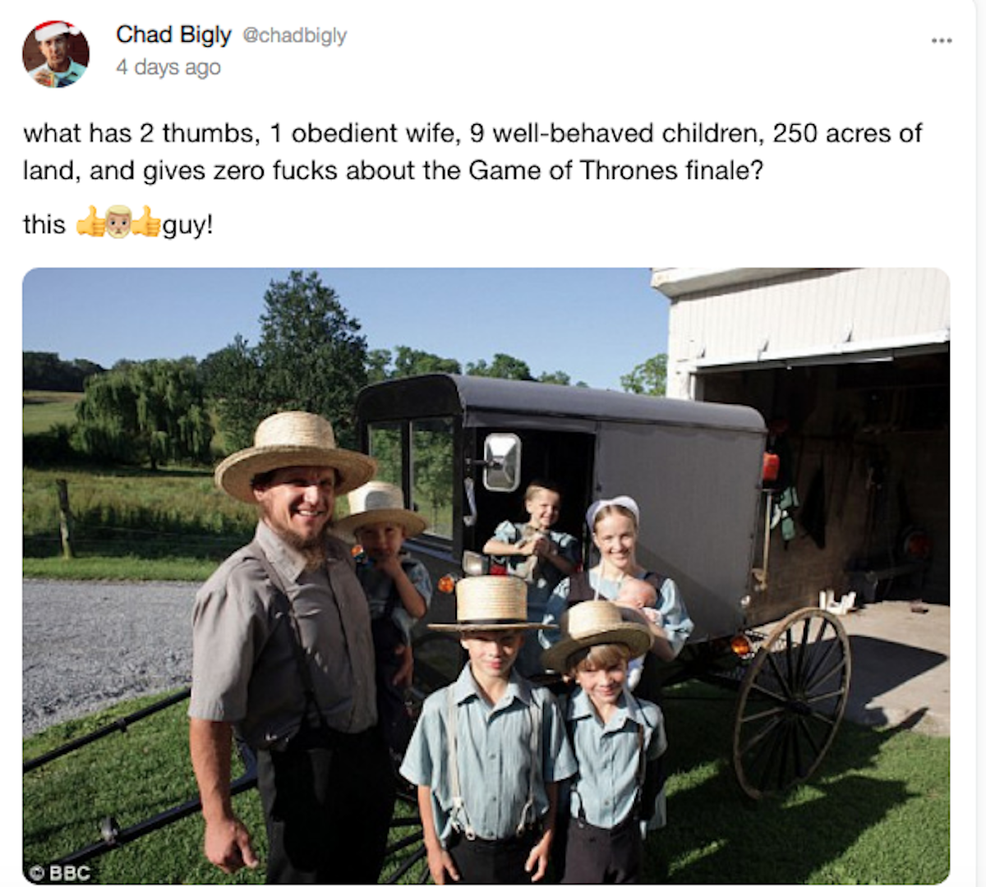Click the wooden buggy wheel in photo
This screenshot has width=986, height=887.
pyautogui.click(x=792, y=702)
